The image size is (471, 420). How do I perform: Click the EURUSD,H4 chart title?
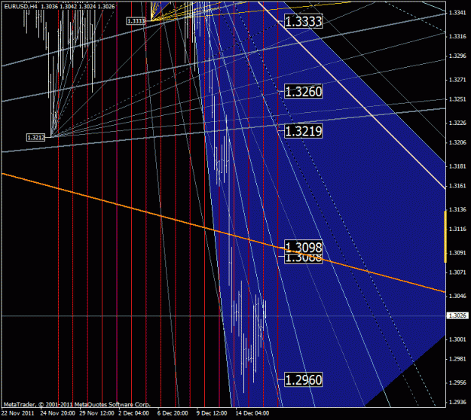pyautogui.click(x=20, y=6)
